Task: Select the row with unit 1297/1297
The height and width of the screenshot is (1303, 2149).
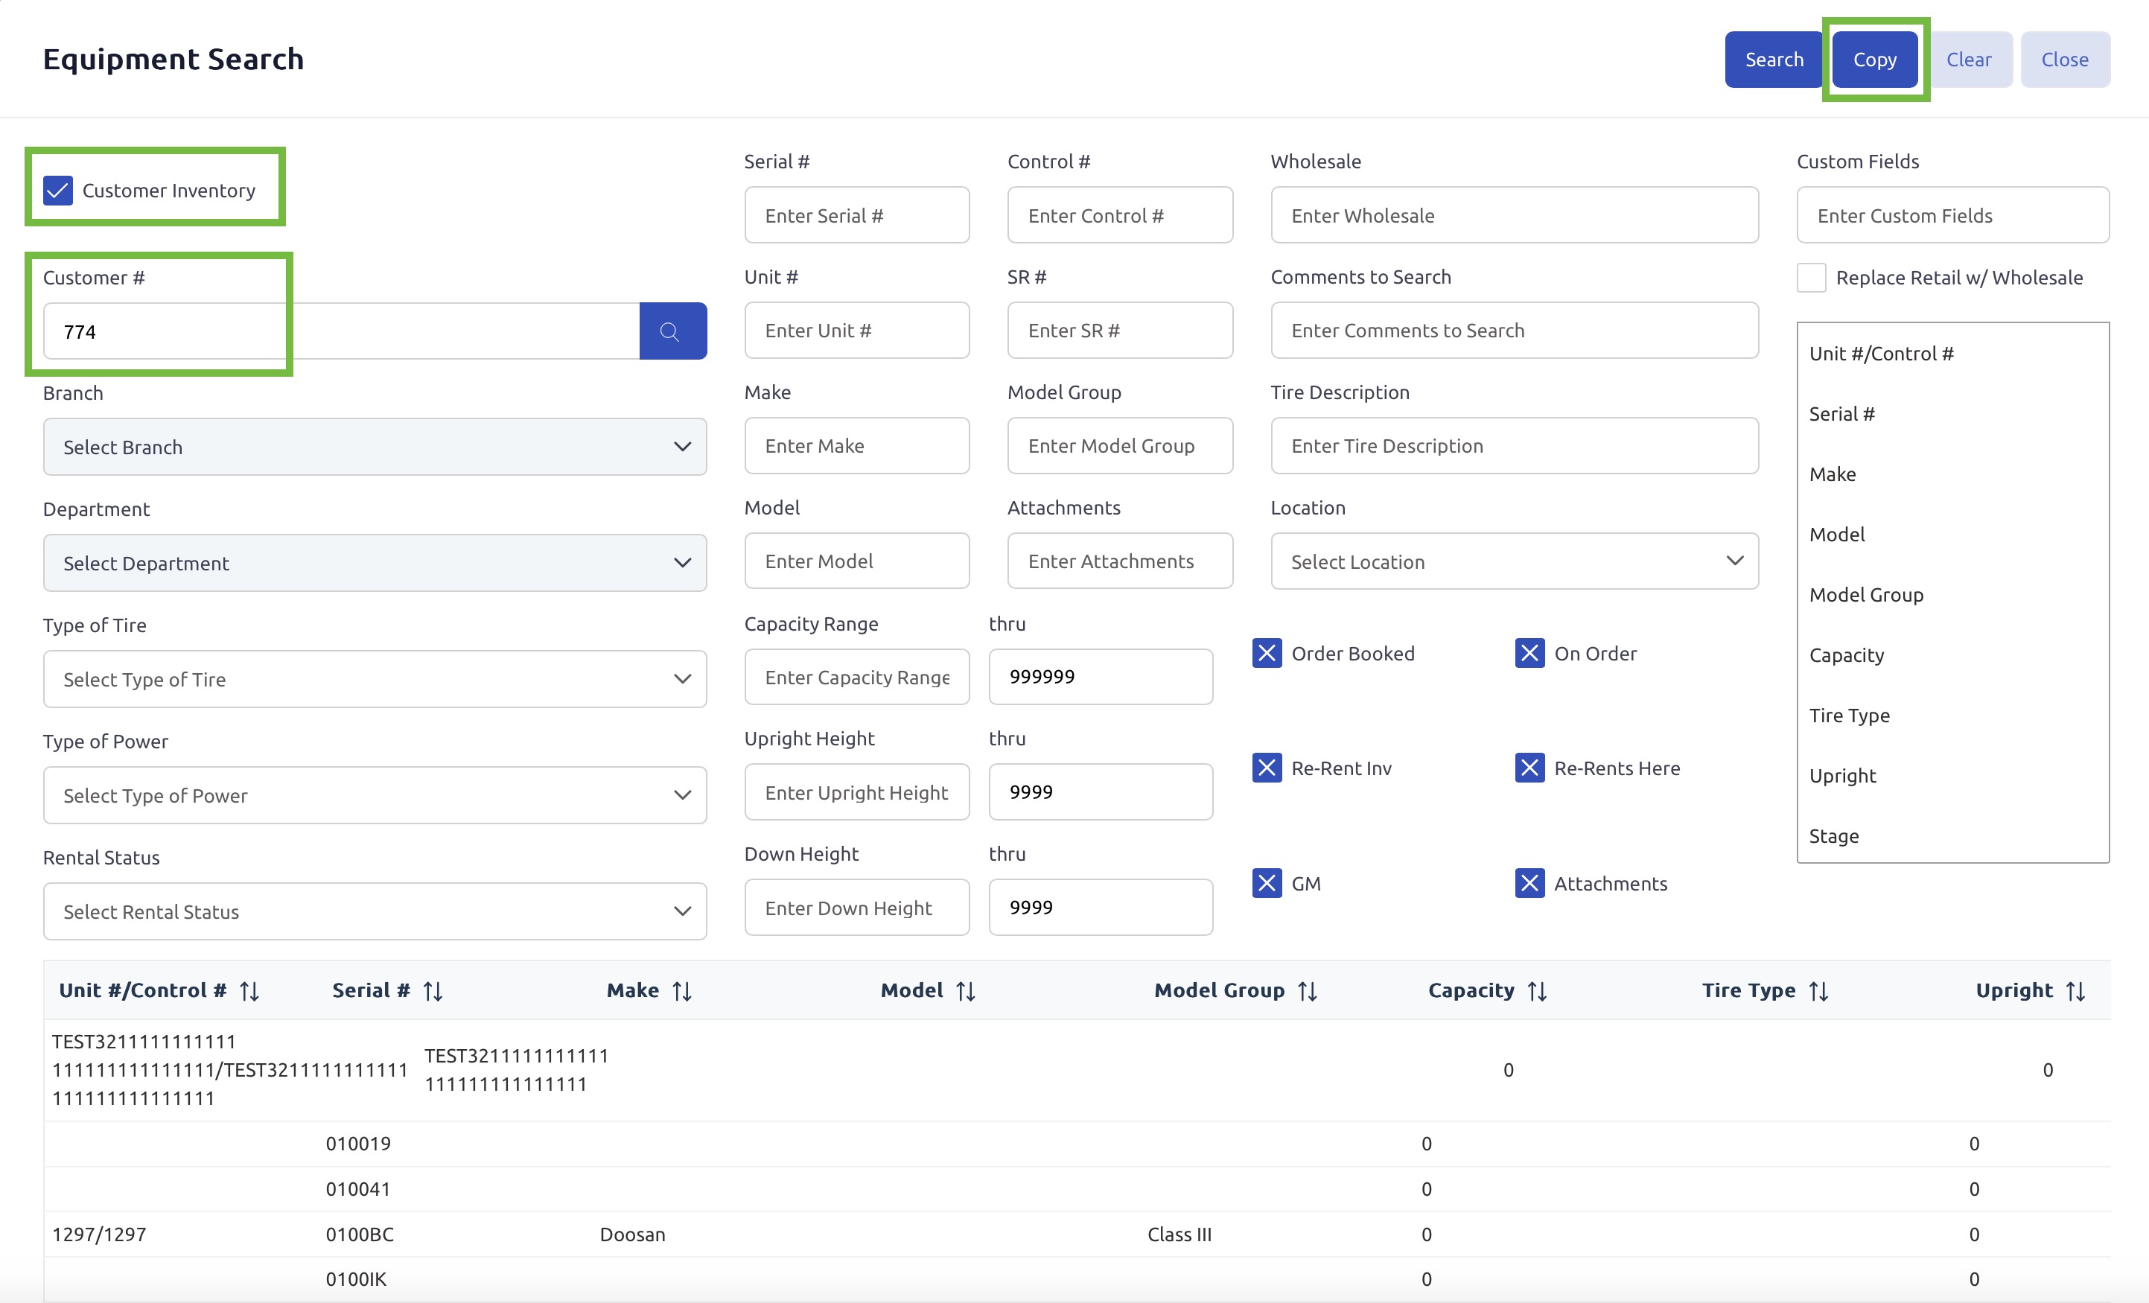Action: [1076, 1234]
